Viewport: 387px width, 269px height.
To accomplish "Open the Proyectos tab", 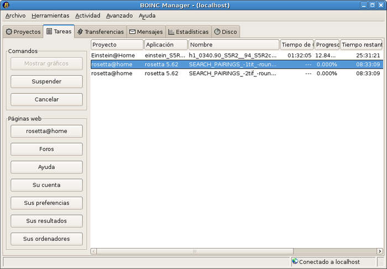I will coord(23,32).
